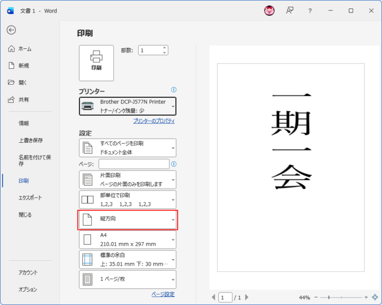The height and width of the screenshot is (305, 382).
Task: Click the help question mark icon
Action: [x=310, y=10]
